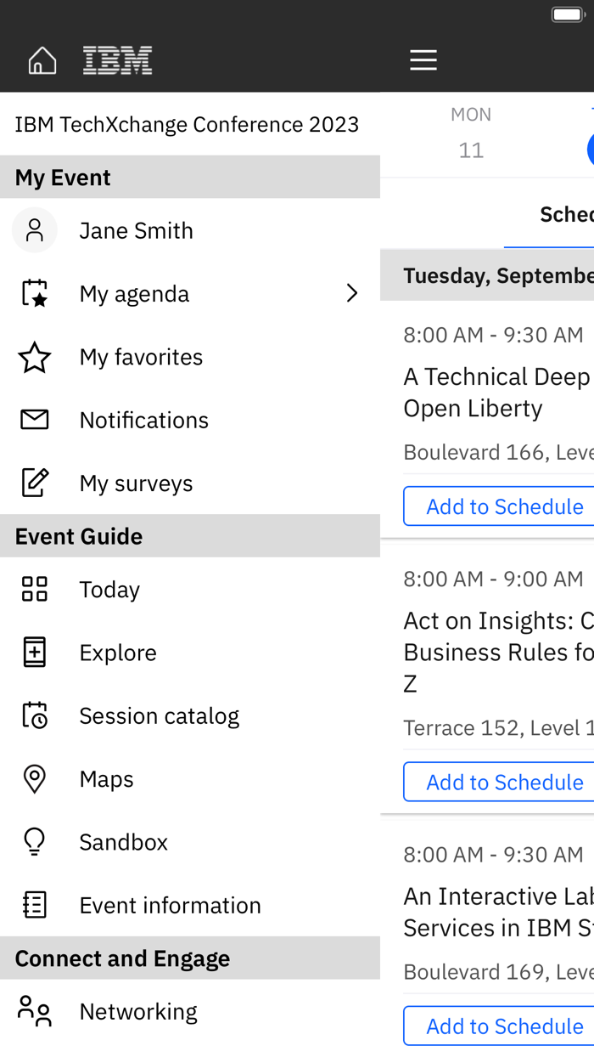Viewport: 594px width, 1057px height.
Task: Open the Explore link in Event Guide
Action: point(118,653)
